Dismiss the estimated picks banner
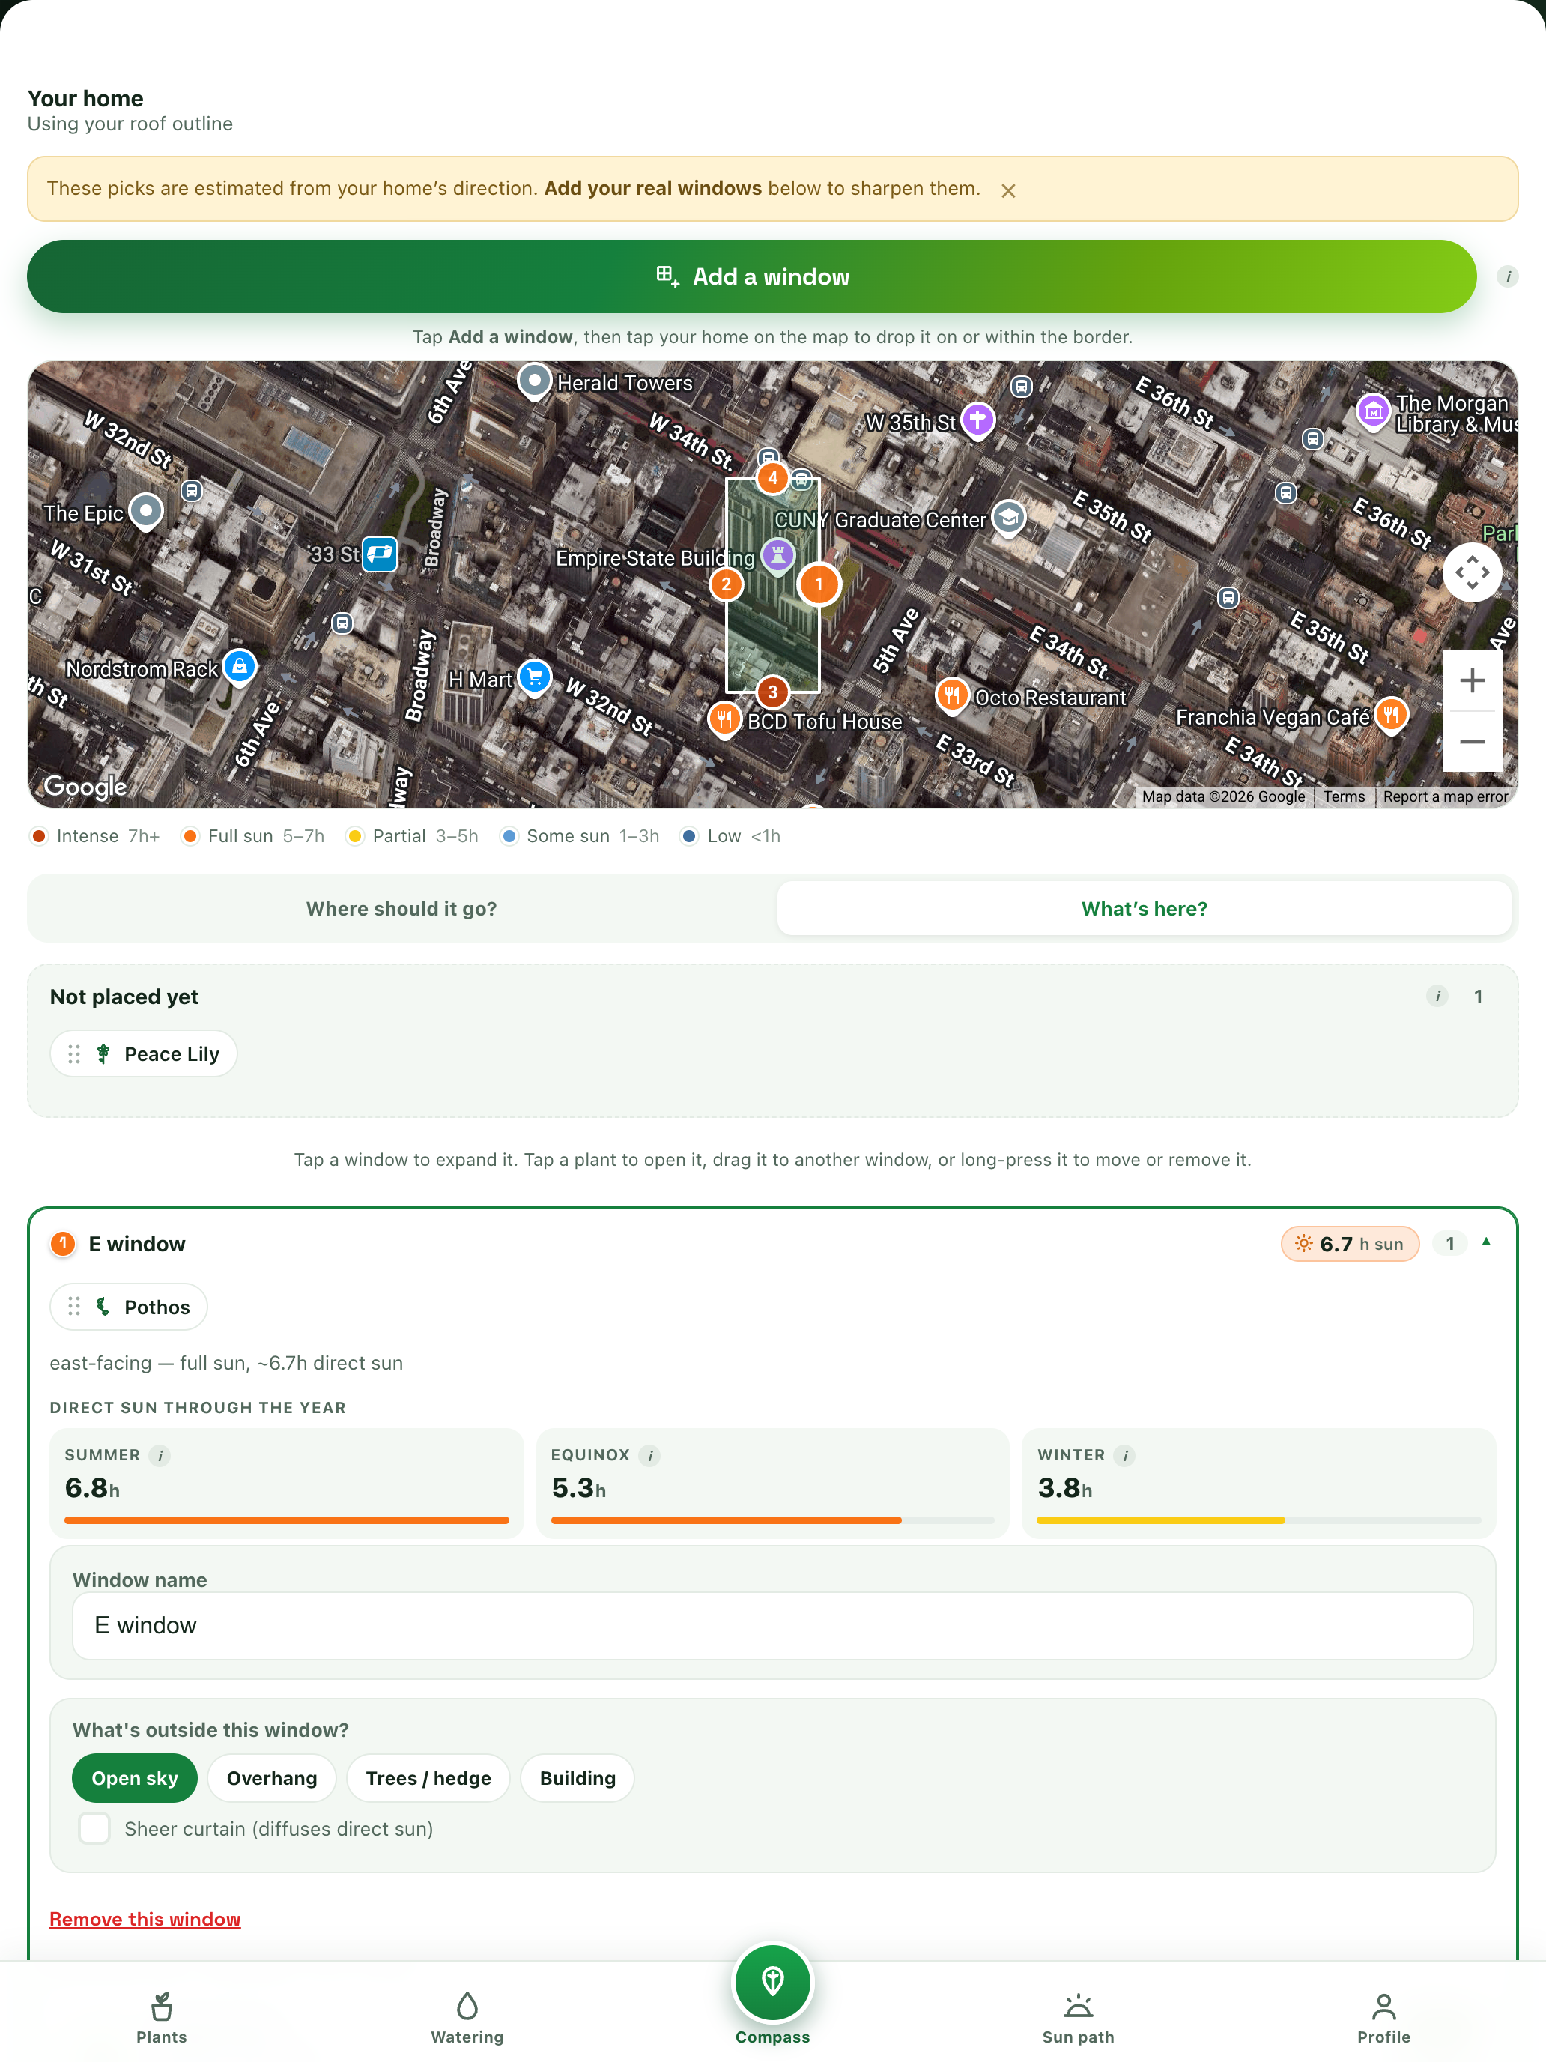The height and width of the screenshot is (2062, 1546). coord(1007,190)
